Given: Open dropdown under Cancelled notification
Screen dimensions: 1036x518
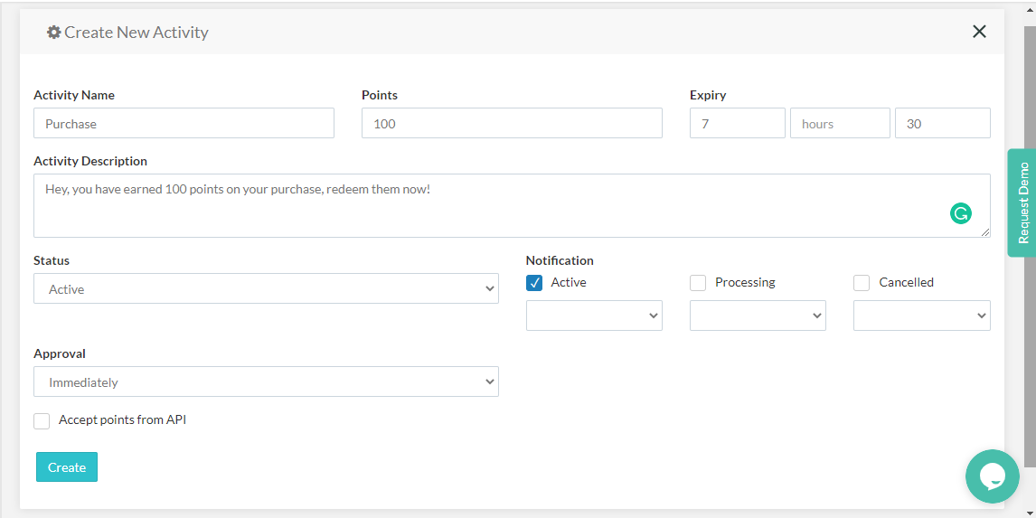Looking at the screenshot, I should [921, 316].
